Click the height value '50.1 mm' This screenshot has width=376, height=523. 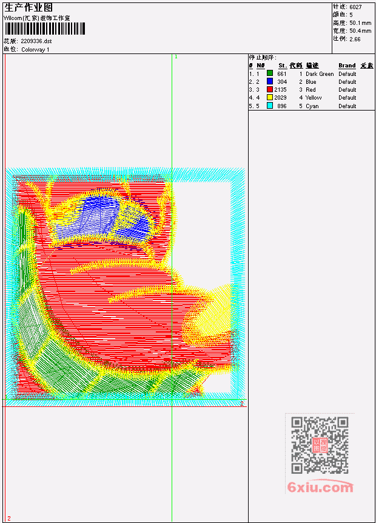click(360, 23)
